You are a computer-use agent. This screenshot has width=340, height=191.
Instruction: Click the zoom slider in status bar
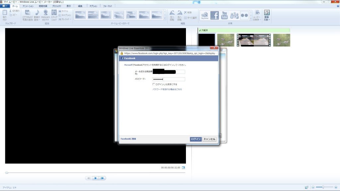point(323,187)
